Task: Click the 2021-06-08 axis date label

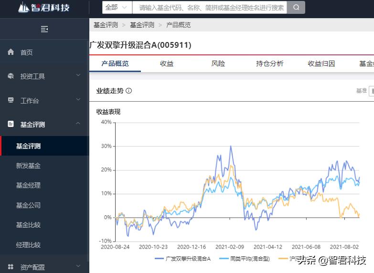Action: [x=306, y=247]
